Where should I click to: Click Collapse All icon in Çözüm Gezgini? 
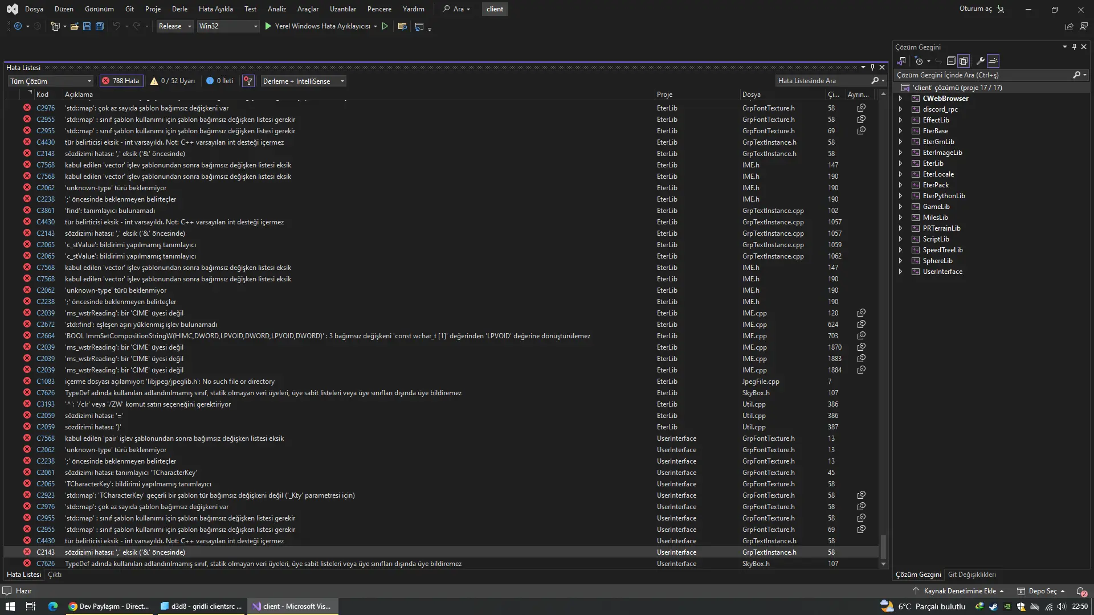950,61
